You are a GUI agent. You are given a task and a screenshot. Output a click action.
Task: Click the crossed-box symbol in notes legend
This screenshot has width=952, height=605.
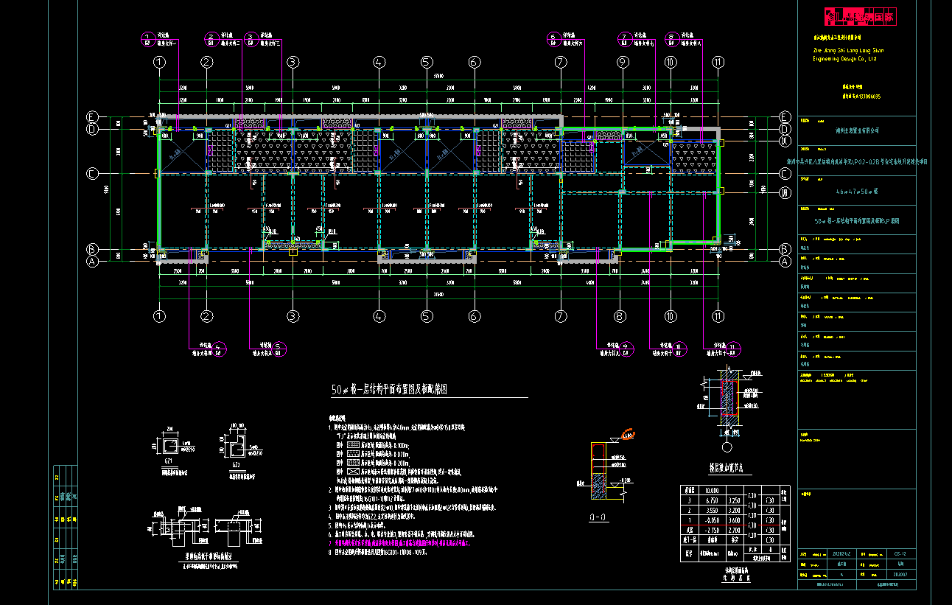[353, 470]
